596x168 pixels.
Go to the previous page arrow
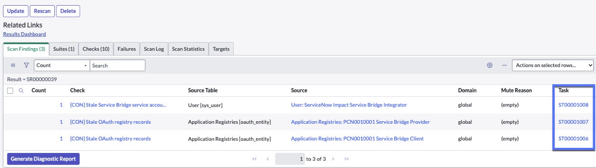coord(267,159)
